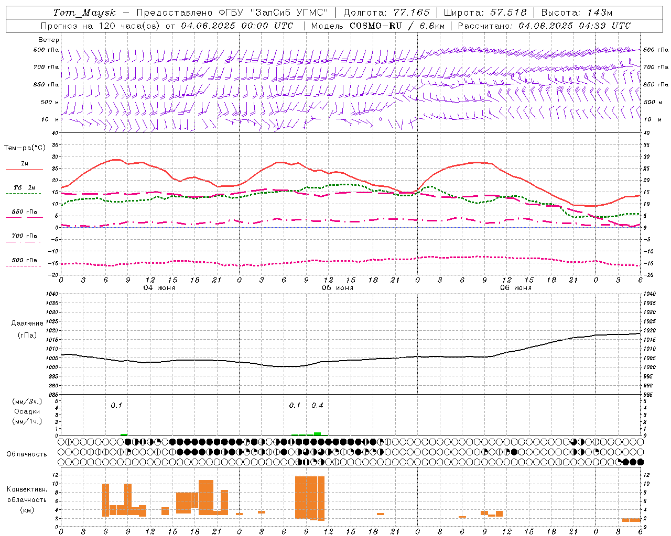The width and height of the screenshot is (671, 536).
Task: Click the Тем-ра(°C) temperature panel label
Action: (x=25, y=148)
